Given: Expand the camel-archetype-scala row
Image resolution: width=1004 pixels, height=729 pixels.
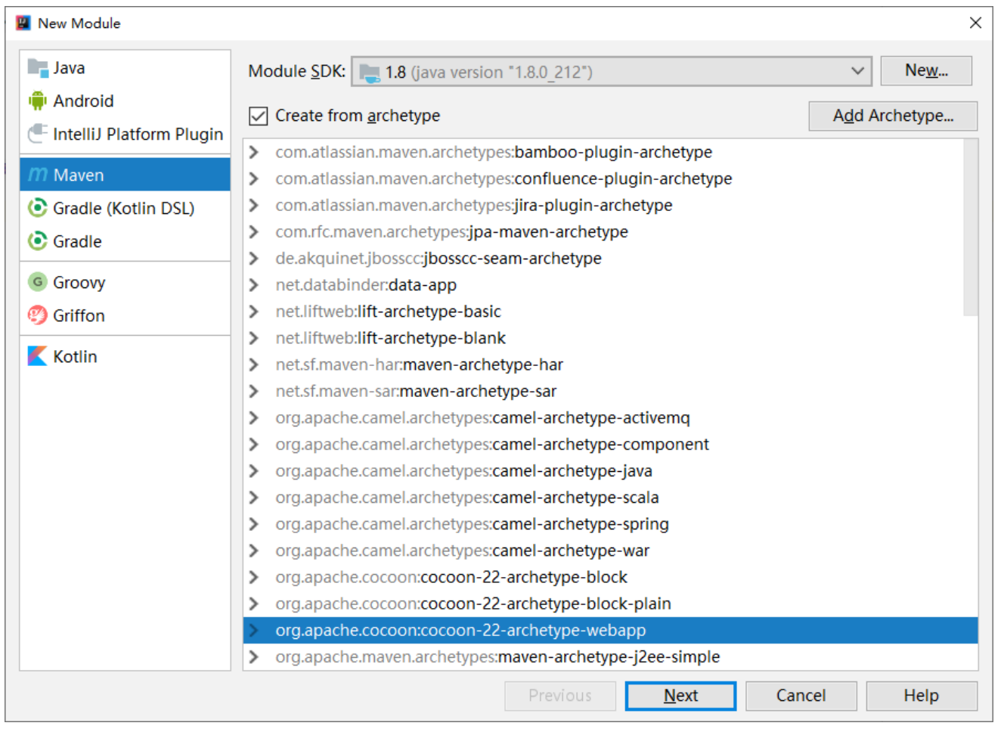Looking at the screenshot, I should [x=254, y=498].
